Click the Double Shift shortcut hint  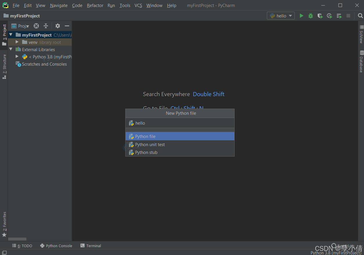(209, 94)
